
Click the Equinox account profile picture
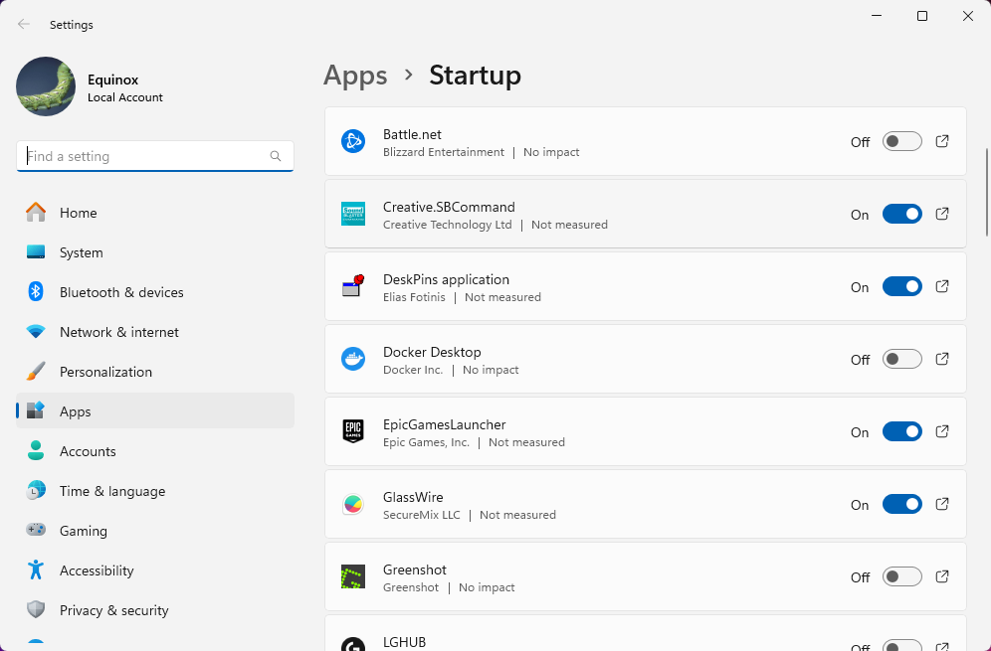(x=46, y=86)
